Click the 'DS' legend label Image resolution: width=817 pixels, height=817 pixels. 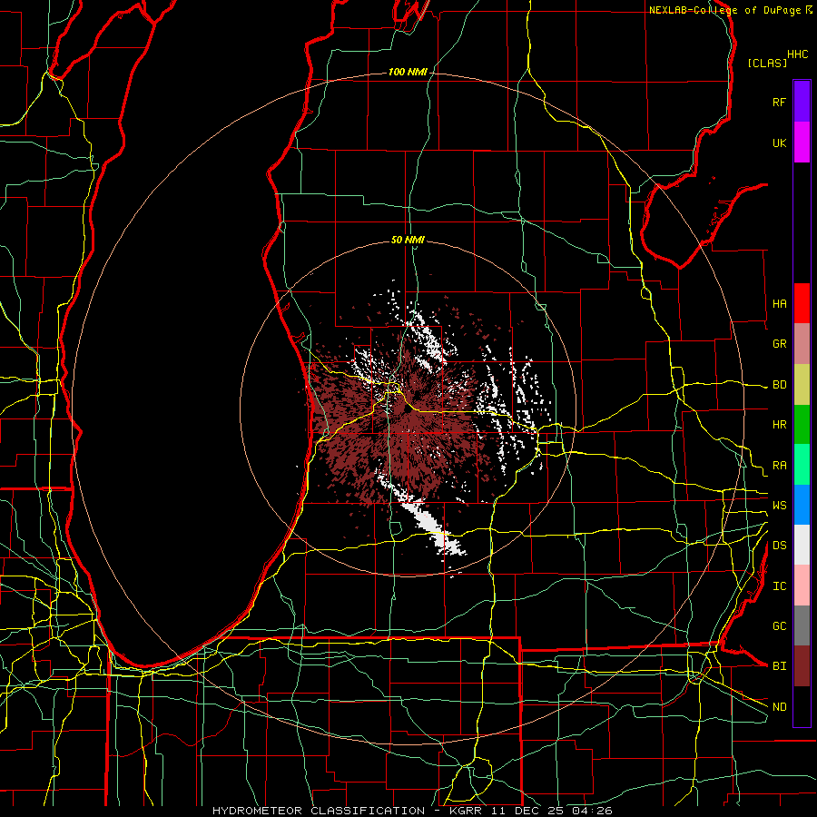[x=779, y=546]
